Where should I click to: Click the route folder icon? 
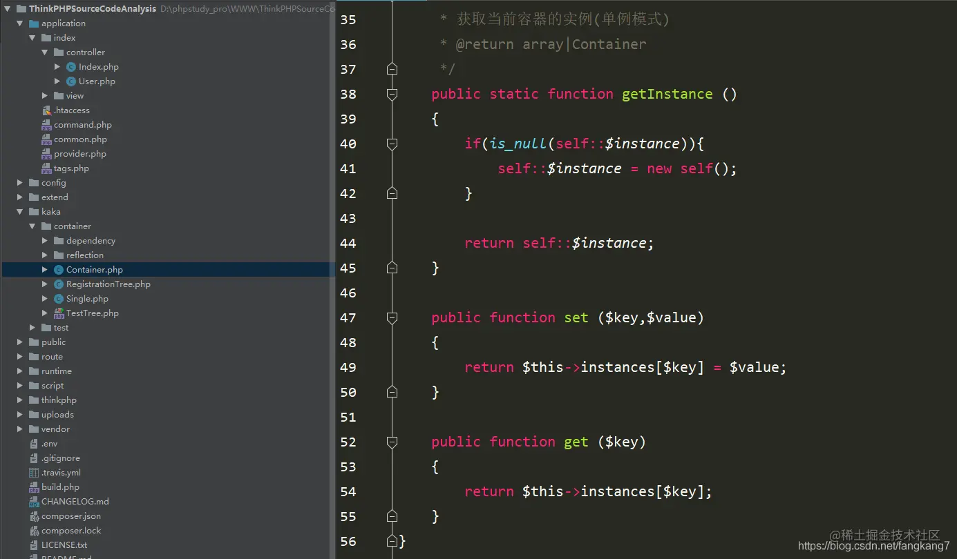pyautogui.click(x=34, y=357)
